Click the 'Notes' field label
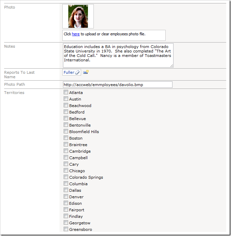The image size is (231, 236). [10, 46]
